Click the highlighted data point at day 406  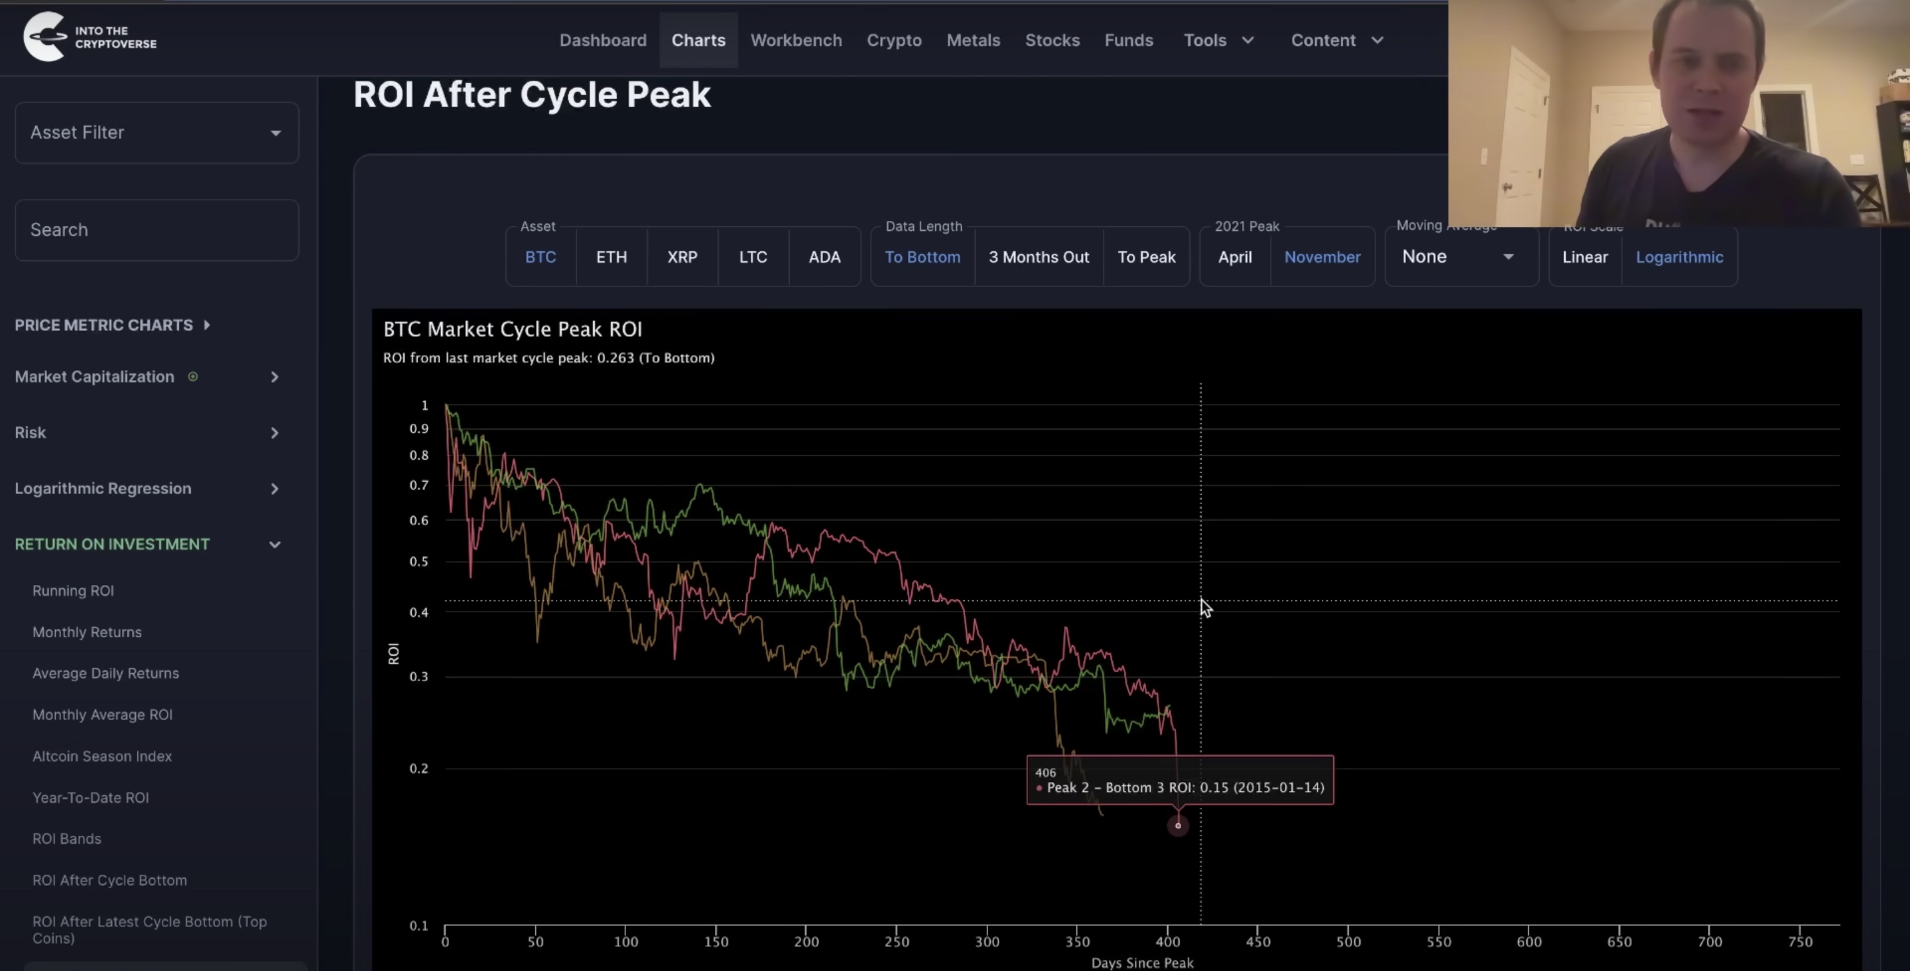[1177, 826]
